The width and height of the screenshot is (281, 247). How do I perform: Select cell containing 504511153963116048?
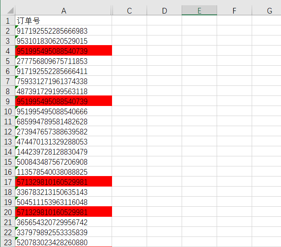(x=63, y=201)
